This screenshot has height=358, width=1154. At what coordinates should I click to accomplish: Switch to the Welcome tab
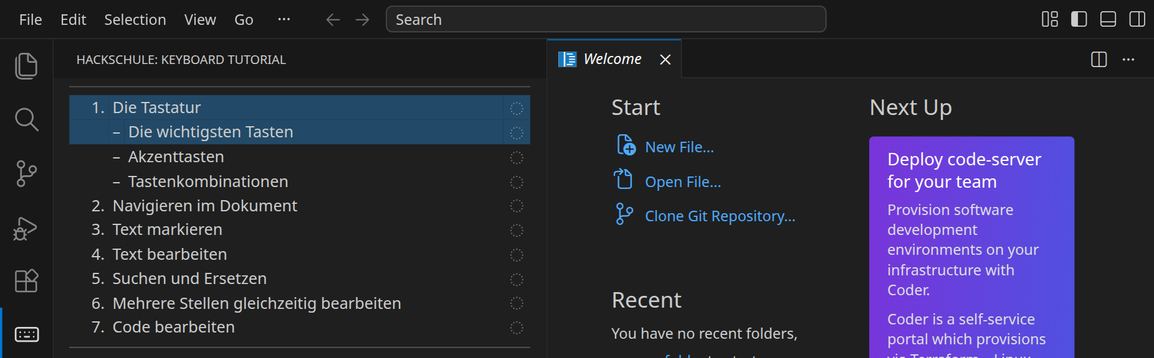click(614, 59)
